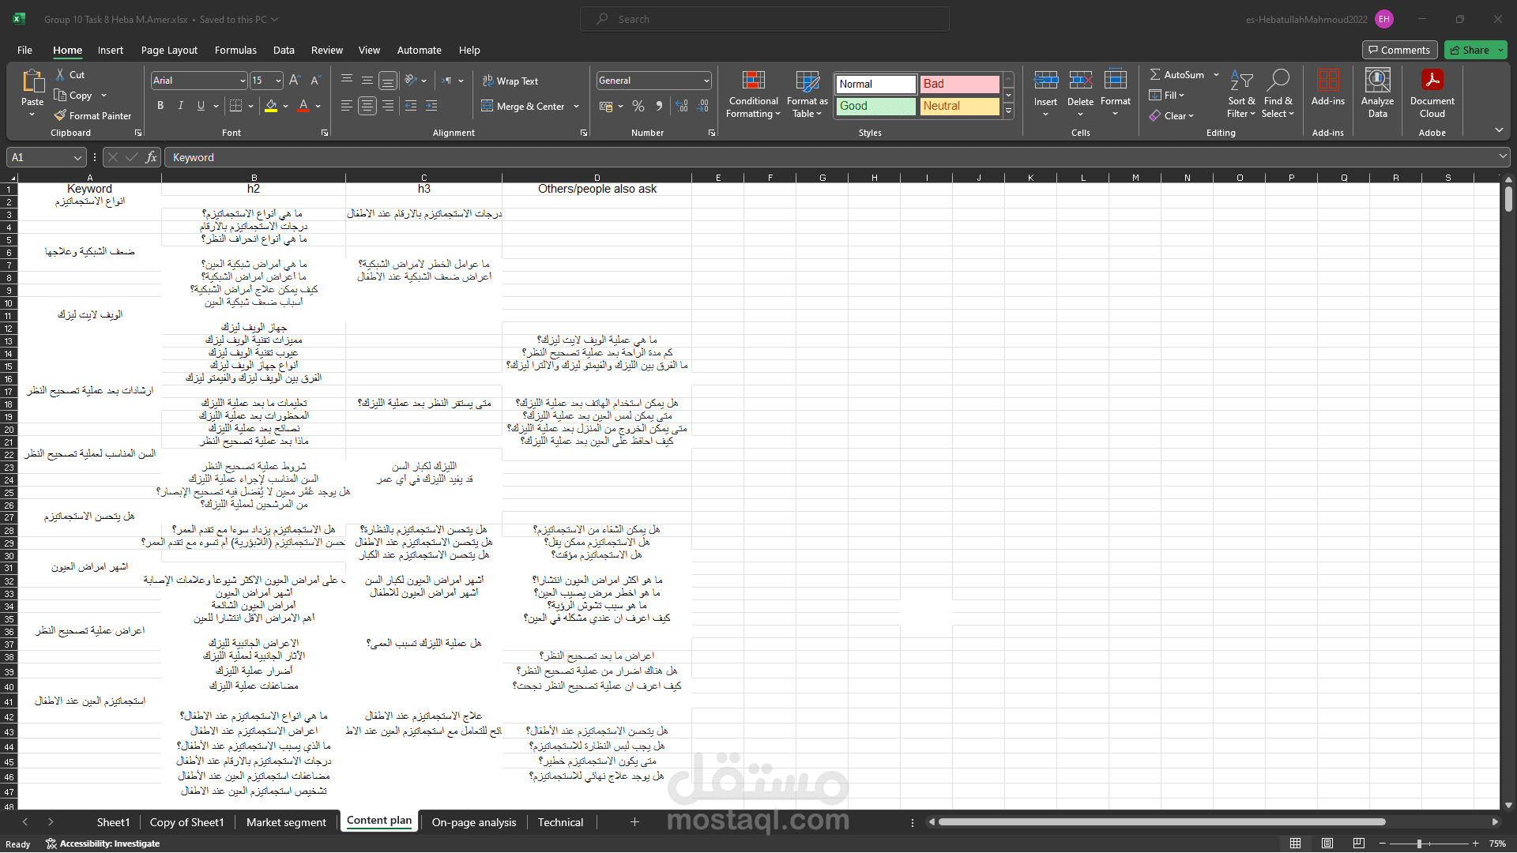Click the horizontal scrollbar thumb

click(1161, 822)
